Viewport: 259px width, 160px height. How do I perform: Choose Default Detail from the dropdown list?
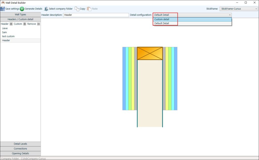pos(192,23)
